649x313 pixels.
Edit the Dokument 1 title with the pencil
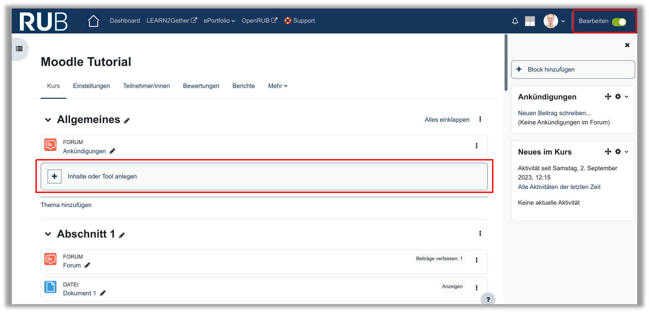[103, 293]
